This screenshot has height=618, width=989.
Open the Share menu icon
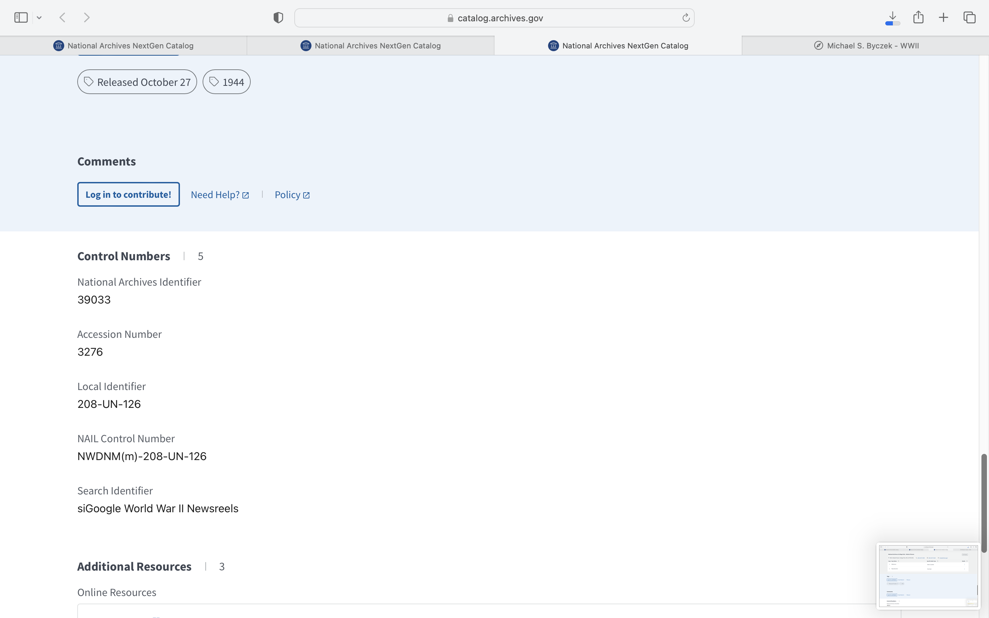point(918,18)
